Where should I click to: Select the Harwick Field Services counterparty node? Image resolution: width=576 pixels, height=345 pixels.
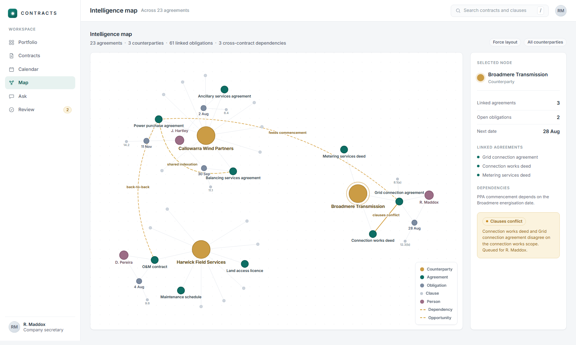(x=201, y=249)
